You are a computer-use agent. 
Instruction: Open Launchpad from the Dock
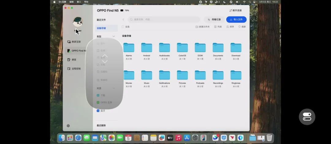tap(70, 138)
